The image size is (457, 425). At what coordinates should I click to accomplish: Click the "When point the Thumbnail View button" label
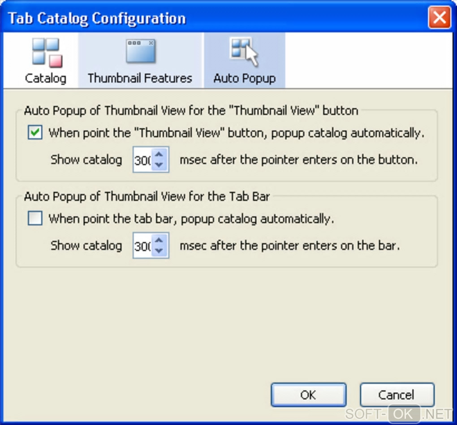click(236, 133)
